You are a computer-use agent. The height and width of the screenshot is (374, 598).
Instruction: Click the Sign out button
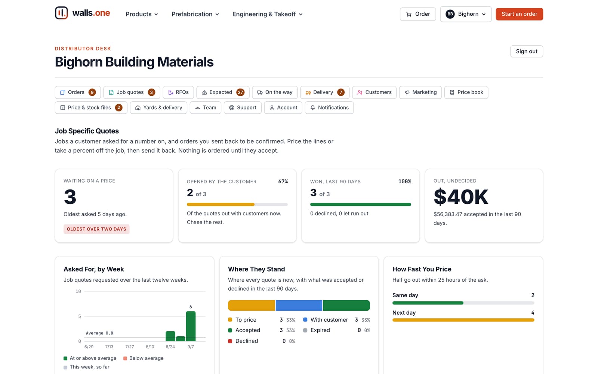click(527, 51)
